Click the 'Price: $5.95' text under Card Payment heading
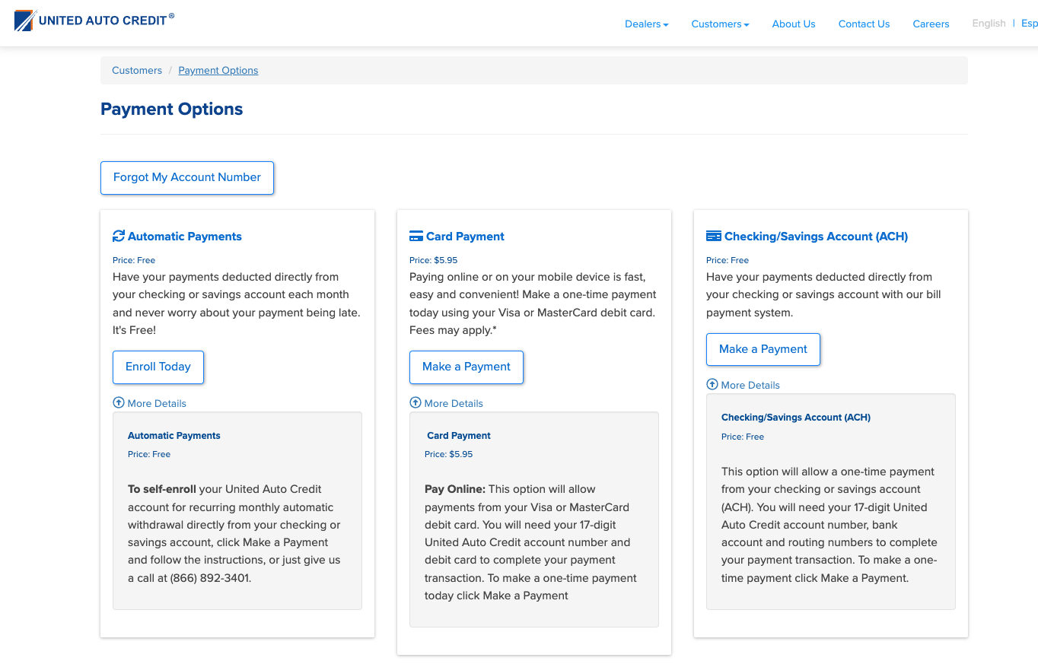Viewport: 1038px width, 664px height. click(x=434, y=260)
